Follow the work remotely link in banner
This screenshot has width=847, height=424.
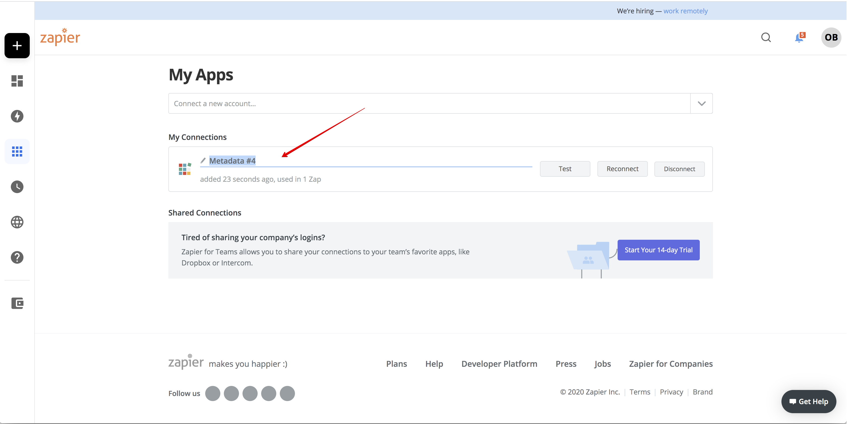click(685, 11)
